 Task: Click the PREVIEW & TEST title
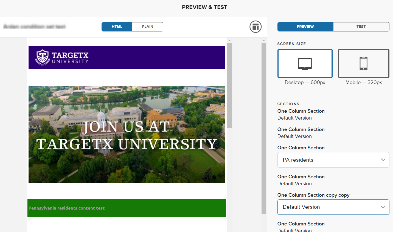[204, 7]
